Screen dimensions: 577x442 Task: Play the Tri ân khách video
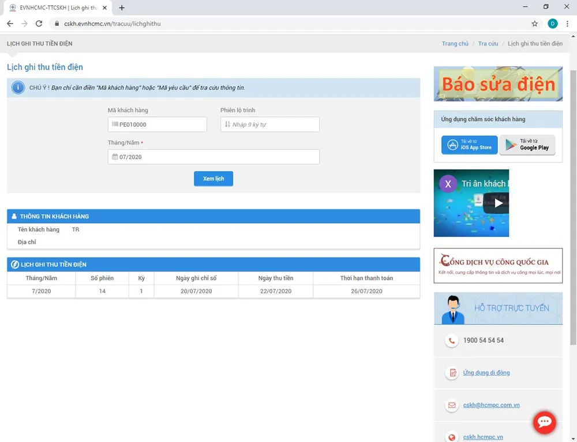tap(498, 203)
